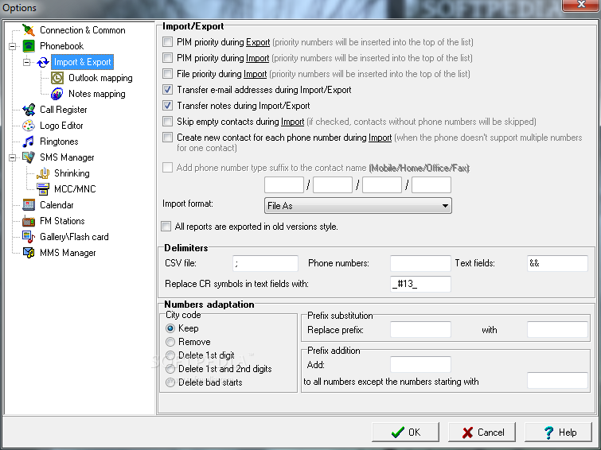Select Delete bad starts radio button
The image size is (601, 450).
click(x=170, y=382)
